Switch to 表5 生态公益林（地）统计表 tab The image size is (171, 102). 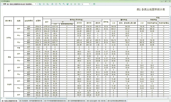96,101
